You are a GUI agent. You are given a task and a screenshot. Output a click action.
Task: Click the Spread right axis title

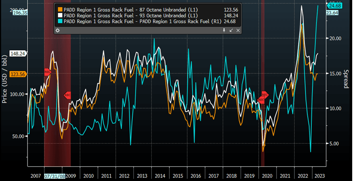pyautogui.click(x=346, y=79)
